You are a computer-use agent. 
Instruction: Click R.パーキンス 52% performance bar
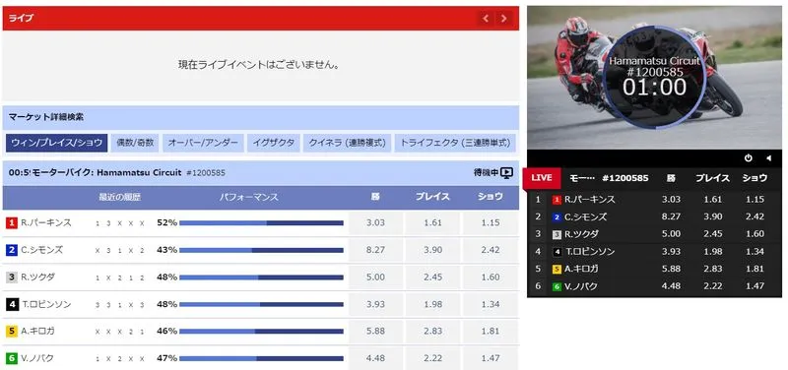tap(261, 223)
